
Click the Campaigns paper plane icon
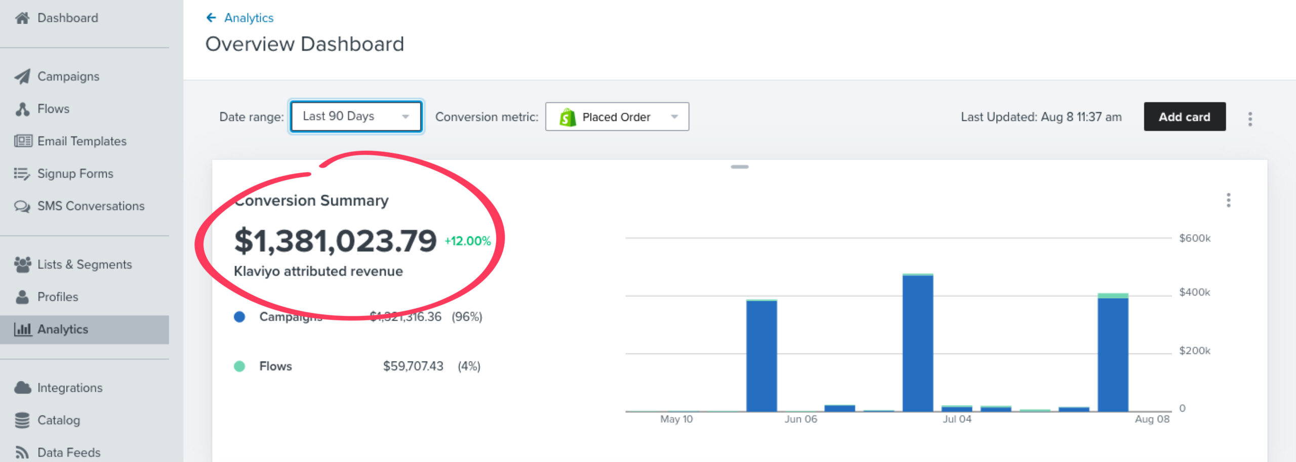pos(22,76)
